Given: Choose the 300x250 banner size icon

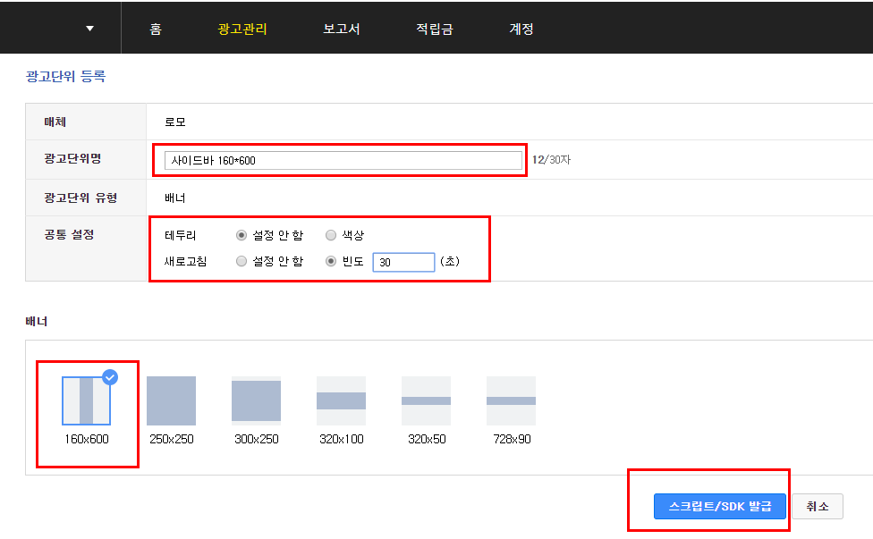Looking at the screenshot, I should [x=256, y=400].
